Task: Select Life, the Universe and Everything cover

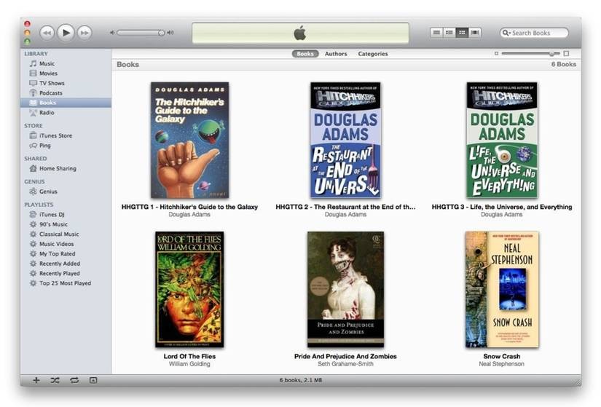Action: (502, 140)
